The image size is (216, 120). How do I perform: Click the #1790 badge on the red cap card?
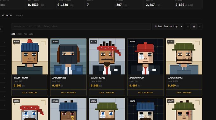132,41
